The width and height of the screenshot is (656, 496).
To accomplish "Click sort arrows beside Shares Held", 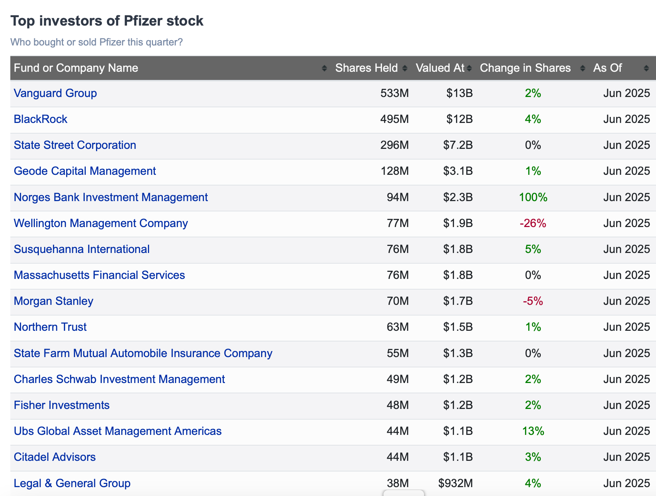I will (404, 68).
